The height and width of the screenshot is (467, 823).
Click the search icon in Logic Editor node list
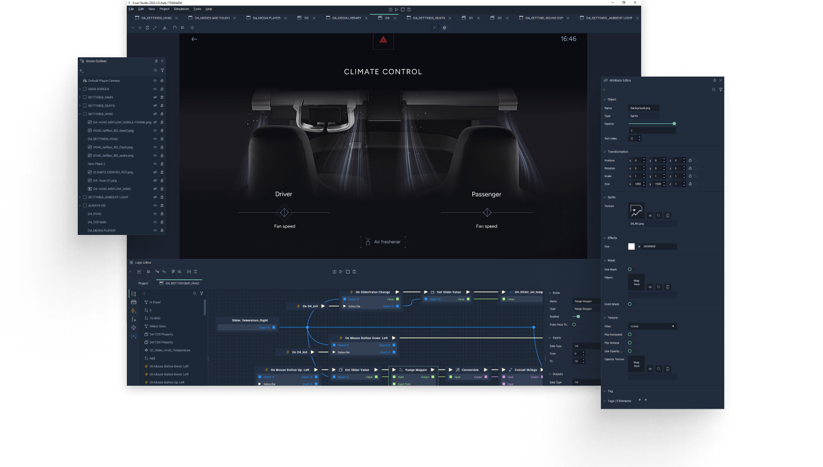click(x=195, y=293)
